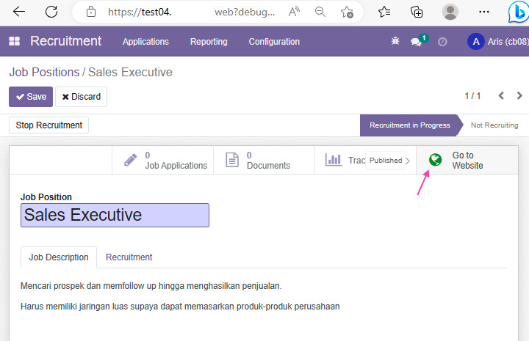Viewport: 529px width, 341px height.
Task: Click the browser address bar URL
Action: pos(191,12)
